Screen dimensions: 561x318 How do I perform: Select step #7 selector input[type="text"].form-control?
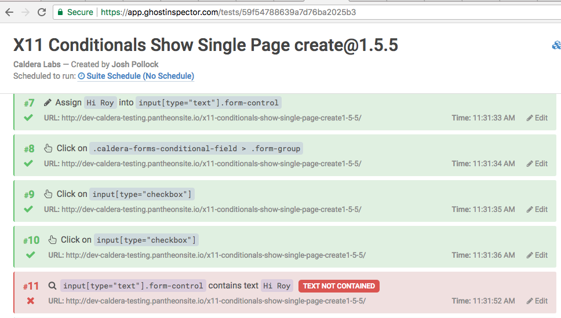[209, 103]
